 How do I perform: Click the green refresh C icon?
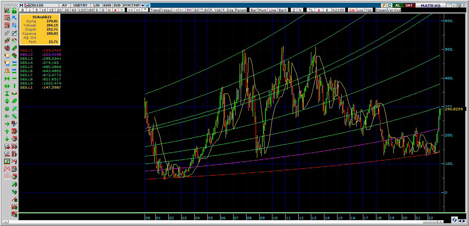coord(389,5)
